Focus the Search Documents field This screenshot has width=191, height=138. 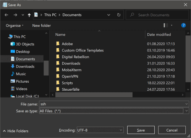[157, 15]
